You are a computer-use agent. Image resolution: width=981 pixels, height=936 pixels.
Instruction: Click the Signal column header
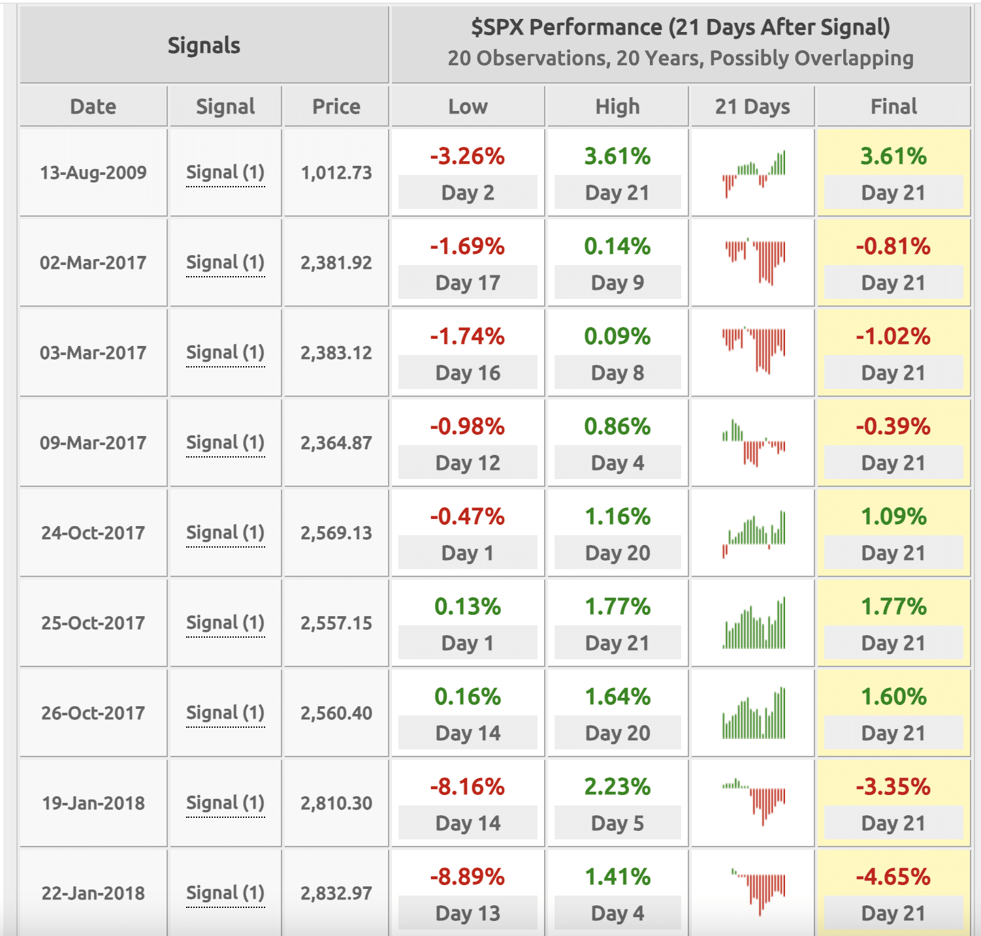click(225, 106)
